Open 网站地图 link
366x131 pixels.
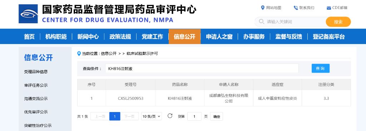274,8
